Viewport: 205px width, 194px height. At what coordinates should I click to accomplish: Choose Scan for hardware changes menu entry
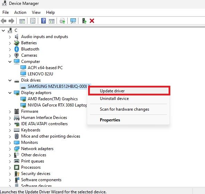pyautogui.click(x=125, y=109)
